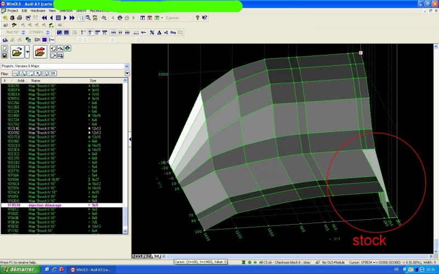Open the Project menu
Screen dimensions: 439x274
[x=13, y=10]
